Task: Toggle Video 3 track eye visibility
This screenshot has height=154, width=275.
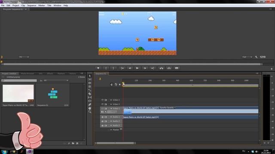Action: point(102,100)
